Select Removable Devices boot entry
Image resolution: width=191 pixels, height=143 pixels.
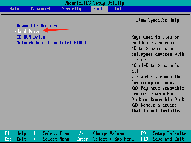pyautogui.click(x=37, y=26)
